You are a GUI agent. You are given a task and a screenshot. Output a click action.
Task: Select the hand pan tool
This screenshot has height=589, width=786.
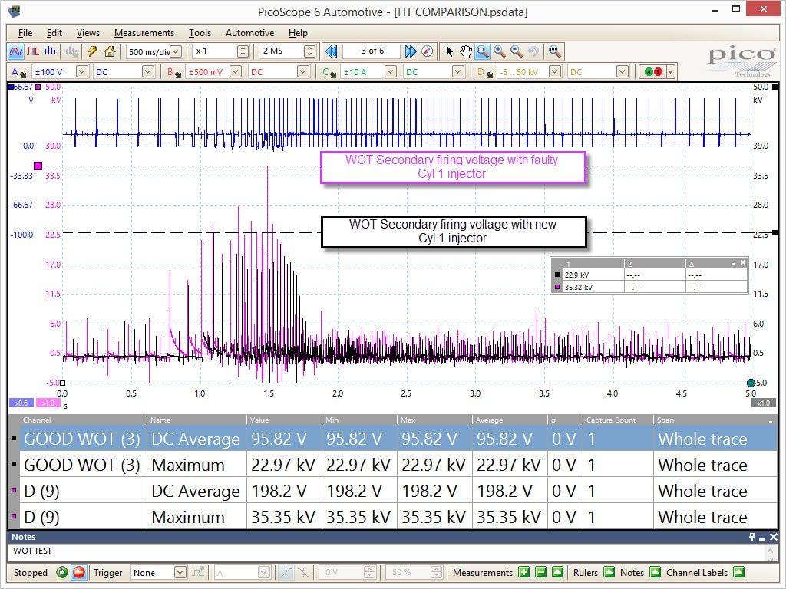point(466,51)
